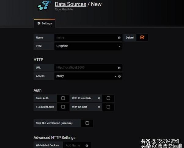Click the URL field info icon
The image size is (184, 148).
119,68
